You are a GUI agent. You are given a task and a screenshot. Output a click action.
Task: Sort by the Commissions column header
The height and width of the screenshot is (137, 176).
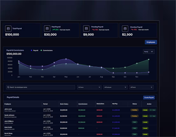[83, 104]
